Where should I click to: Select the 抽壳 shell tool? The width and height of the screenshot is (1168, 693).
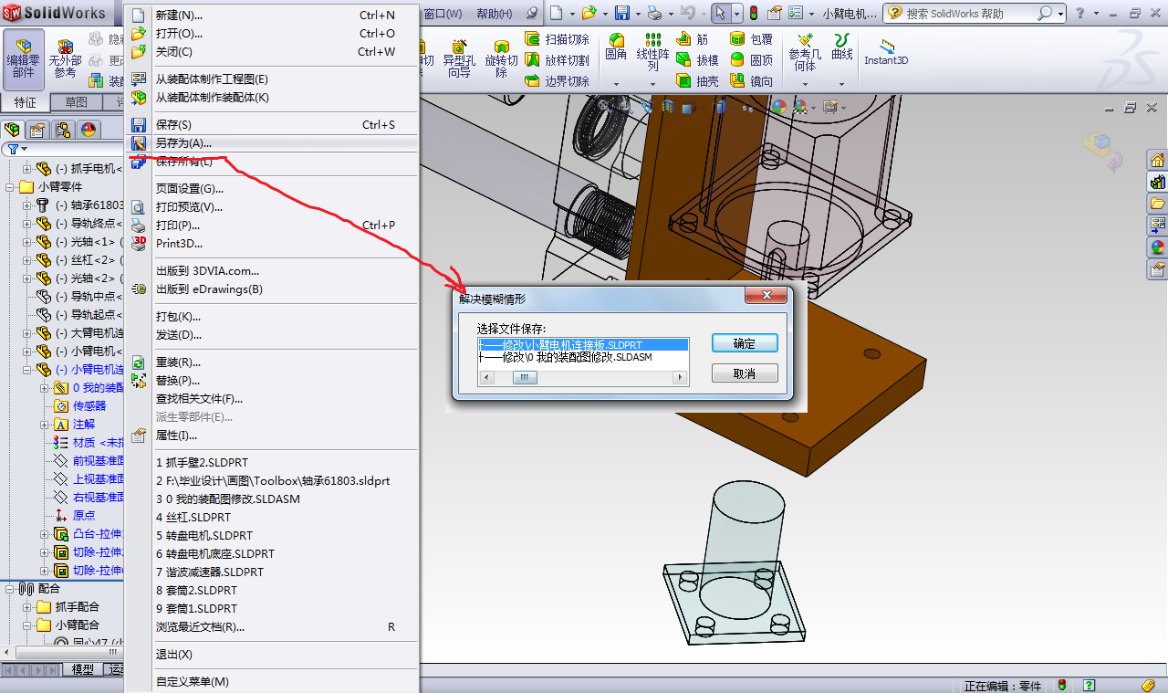(x=698, y=81)
